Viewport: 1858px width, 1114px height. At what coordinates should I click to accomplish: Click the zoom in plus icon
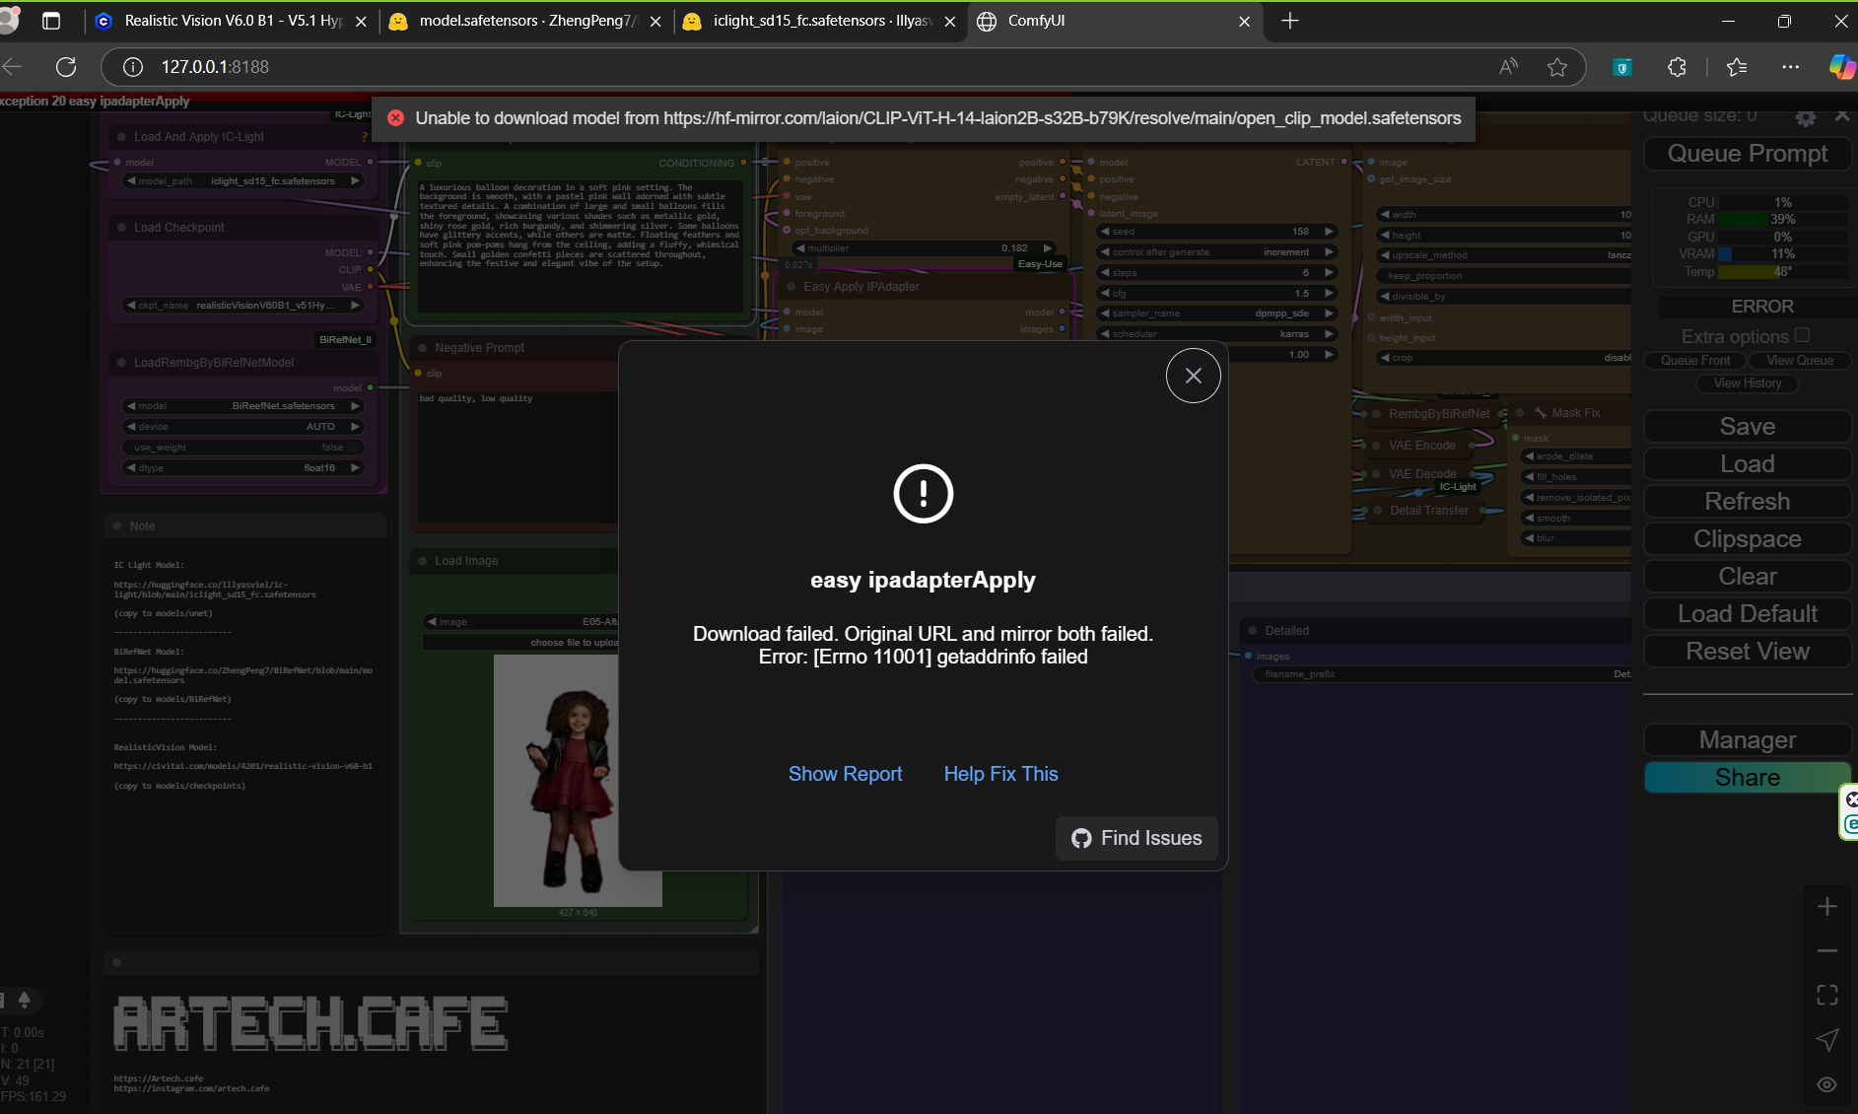pyautogui.click(x=1826, y=907)
